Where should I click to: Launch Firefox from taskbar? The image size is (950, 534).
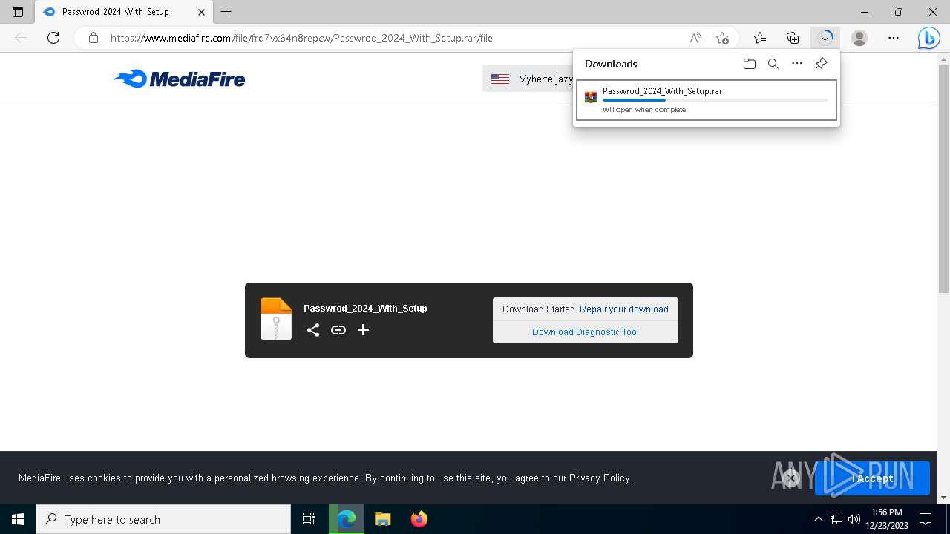[419, 519]
